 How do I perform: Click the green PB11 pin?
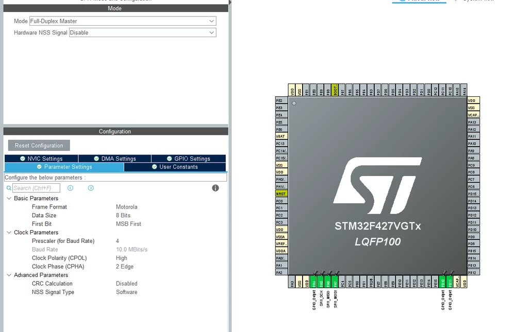coord(450,282)
